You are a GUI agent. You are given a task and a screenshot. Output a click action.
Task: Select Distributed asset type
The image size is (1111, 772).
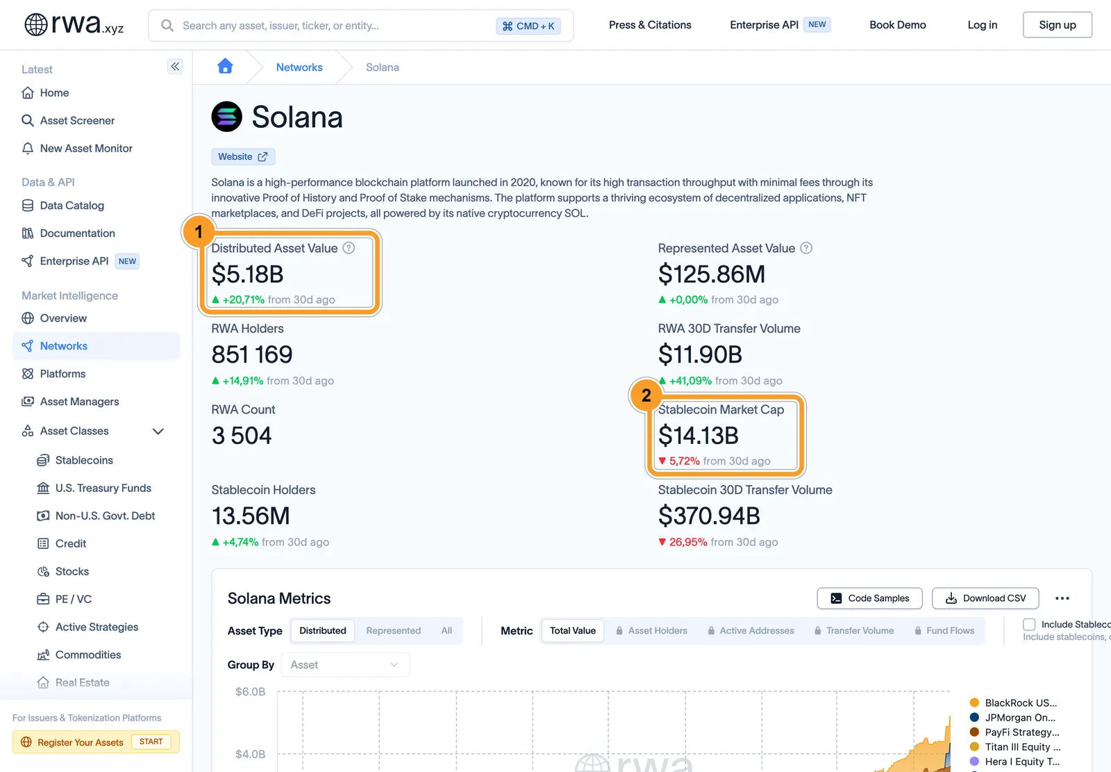pos(323,631)
